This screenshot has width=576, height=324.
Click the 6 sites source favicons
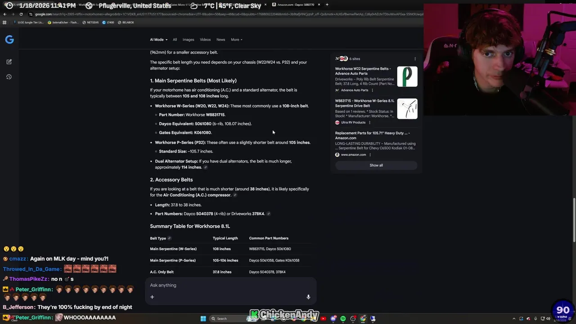pyautogui.click(x=341, y=58)
